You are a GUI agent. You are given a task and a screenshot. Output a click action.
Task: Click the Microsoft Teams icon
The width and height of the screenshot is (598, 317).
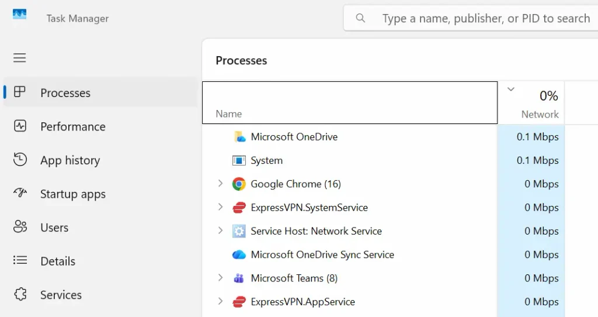coord(239,278)
